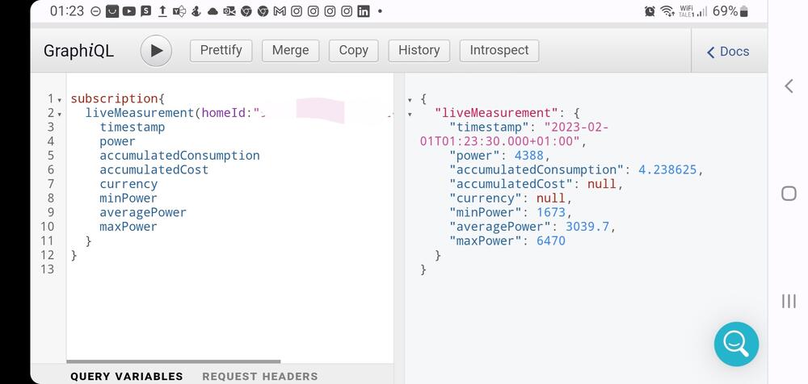Click the currency field on line 7
Image resolution: width=808 pixels, height=384 pixels.
click(x=128, y=184)
